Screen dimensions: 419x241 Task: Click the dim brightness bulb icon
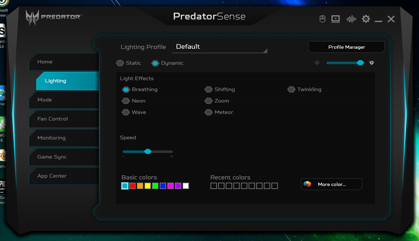coord(317,63)
